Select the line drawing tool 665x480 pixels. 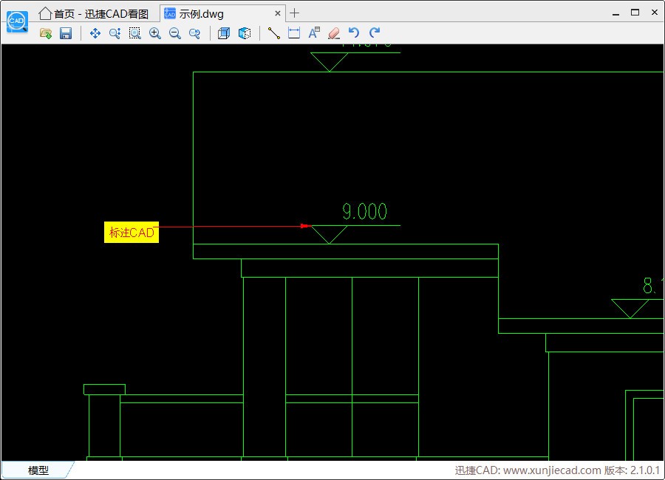(274, 33)
